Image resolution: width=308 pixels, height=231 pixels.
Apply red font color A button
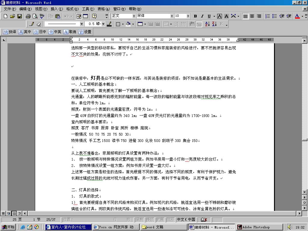[297, 16]
